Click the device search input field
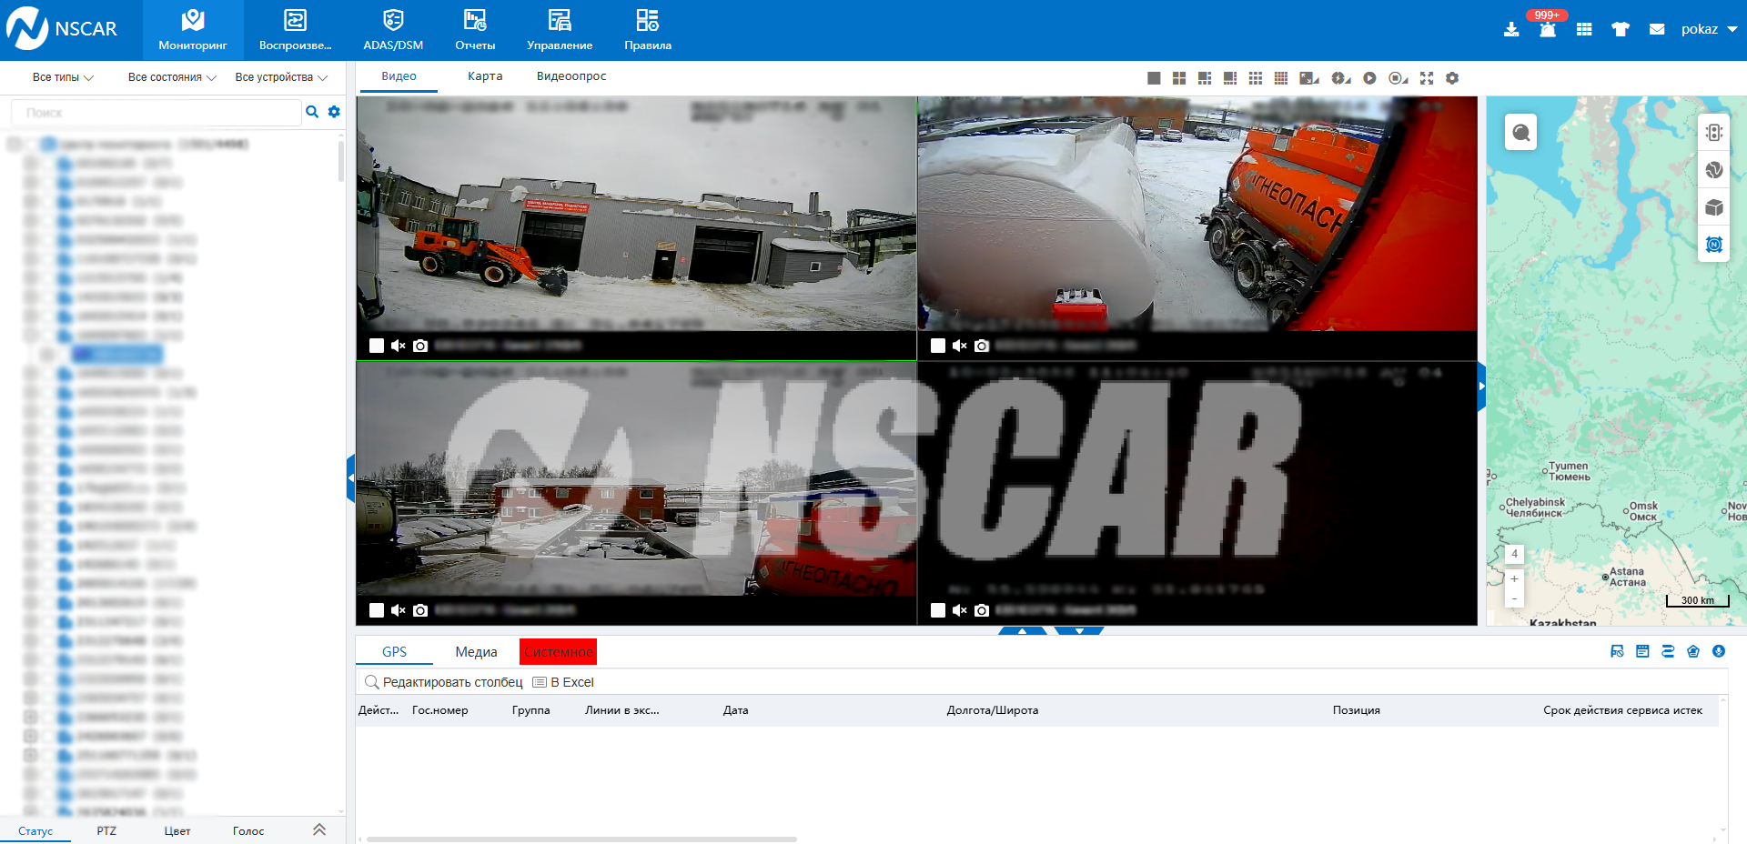1747x844 pixels. pyautogui.click(x=157, y=113)
